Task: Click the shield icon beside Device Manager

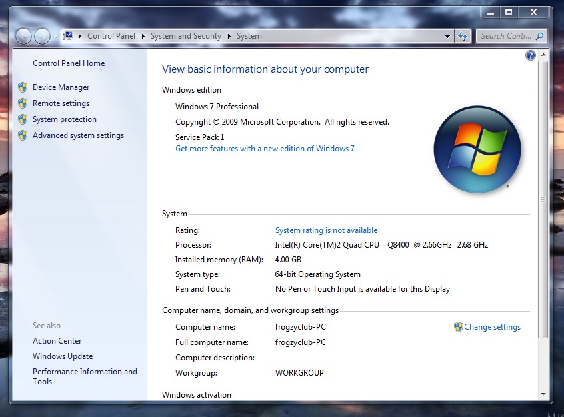Action: [x=23, y=87]
